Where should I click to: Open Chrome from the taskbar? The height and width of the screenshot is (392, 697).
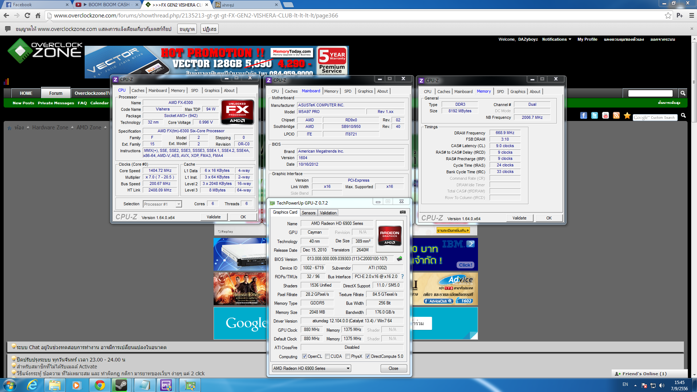100,385
